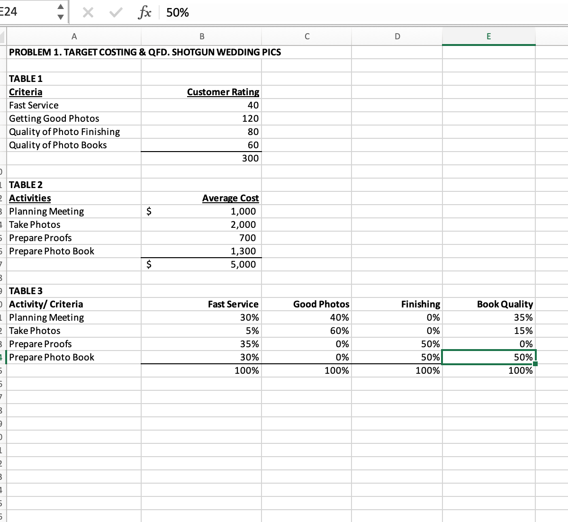Select column B header
568x522 pixels.
coord(202,36)
